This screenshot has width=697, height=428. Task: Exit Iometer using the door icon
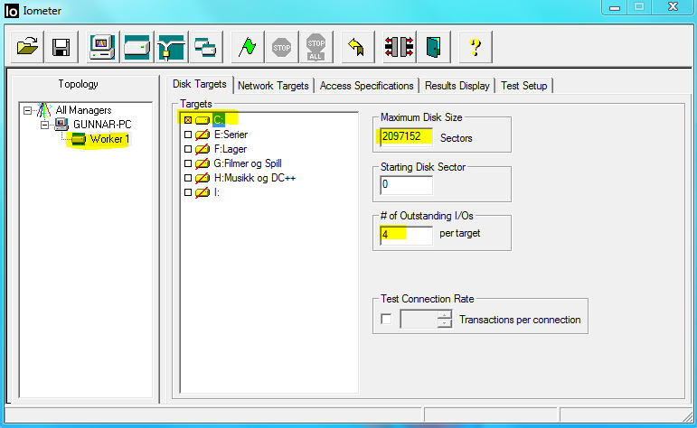coord(433,47)
